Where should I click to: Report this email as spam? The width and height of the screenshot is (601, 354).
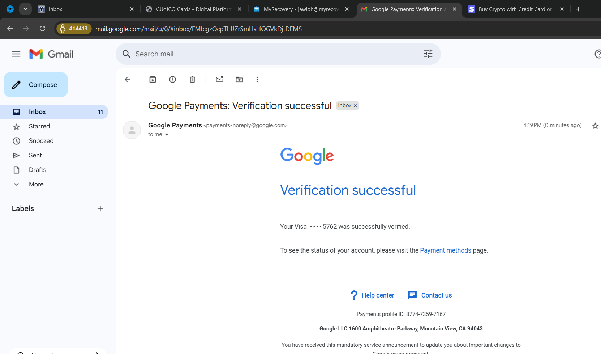pyautogui.click(x=173, y=80)
